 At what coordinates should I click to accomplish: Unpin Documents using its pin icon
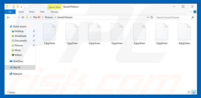[34, 41]
